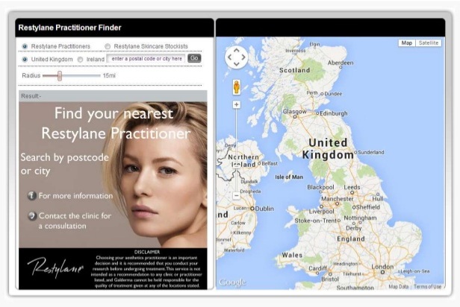
Task: Click the Cardiff label on the map
Action: pos(317,268)
